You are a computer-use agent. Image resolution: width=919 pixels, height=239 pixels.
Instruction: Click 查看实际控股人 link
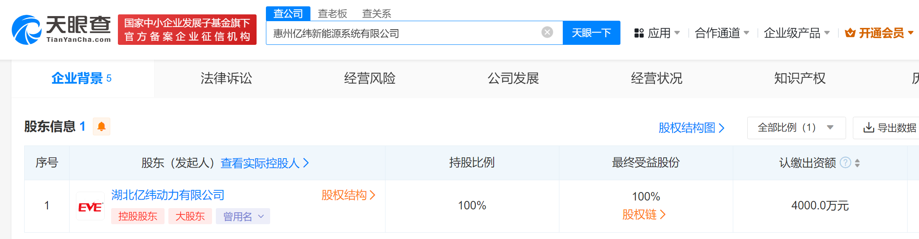265,163
